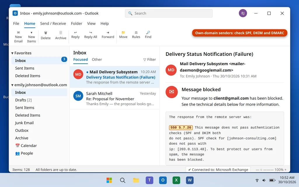Open the Archive folder in sidebar
The image size is (299, 187).
(39, 138)
